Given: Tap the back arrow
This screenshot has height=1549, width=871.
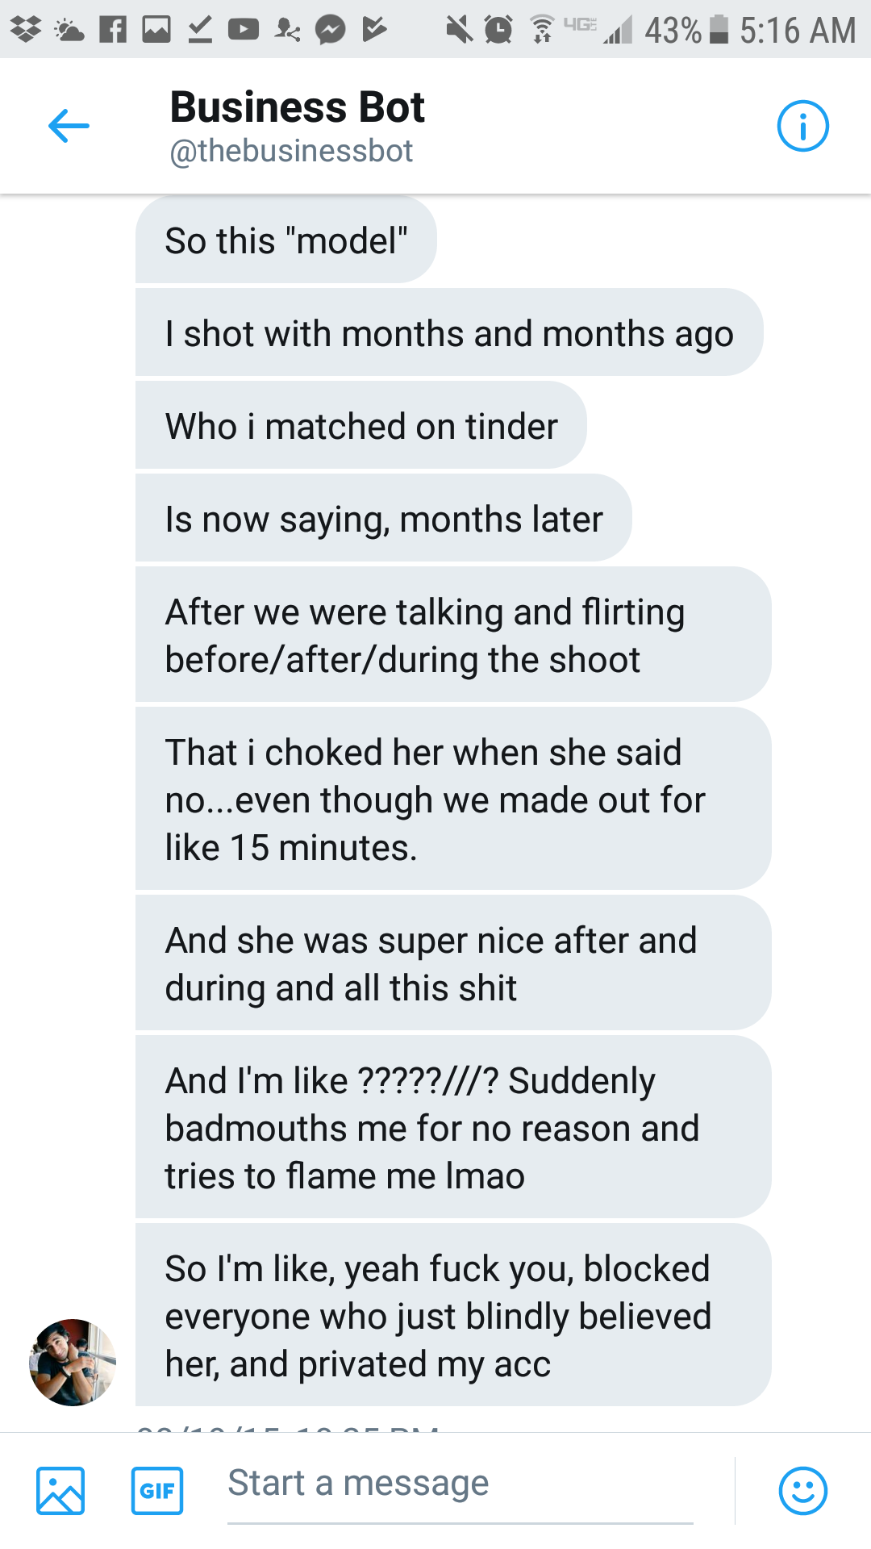Looking at the screenshot, I should (x=69, y=127).
